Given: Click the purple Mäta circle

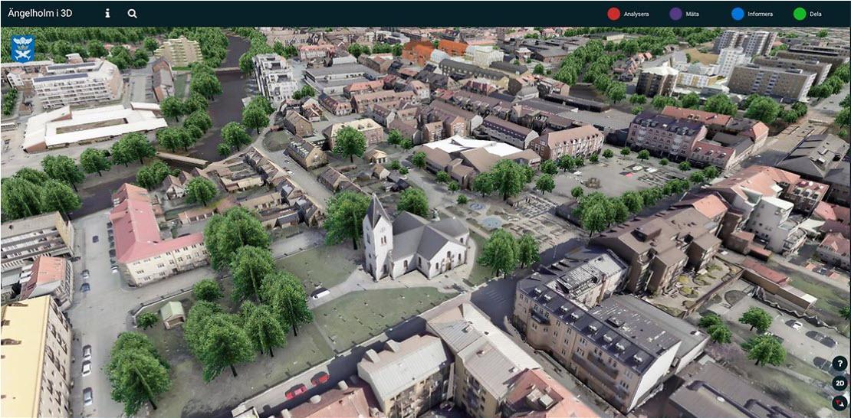Looking at the screenshot, I should coord(675,13).
